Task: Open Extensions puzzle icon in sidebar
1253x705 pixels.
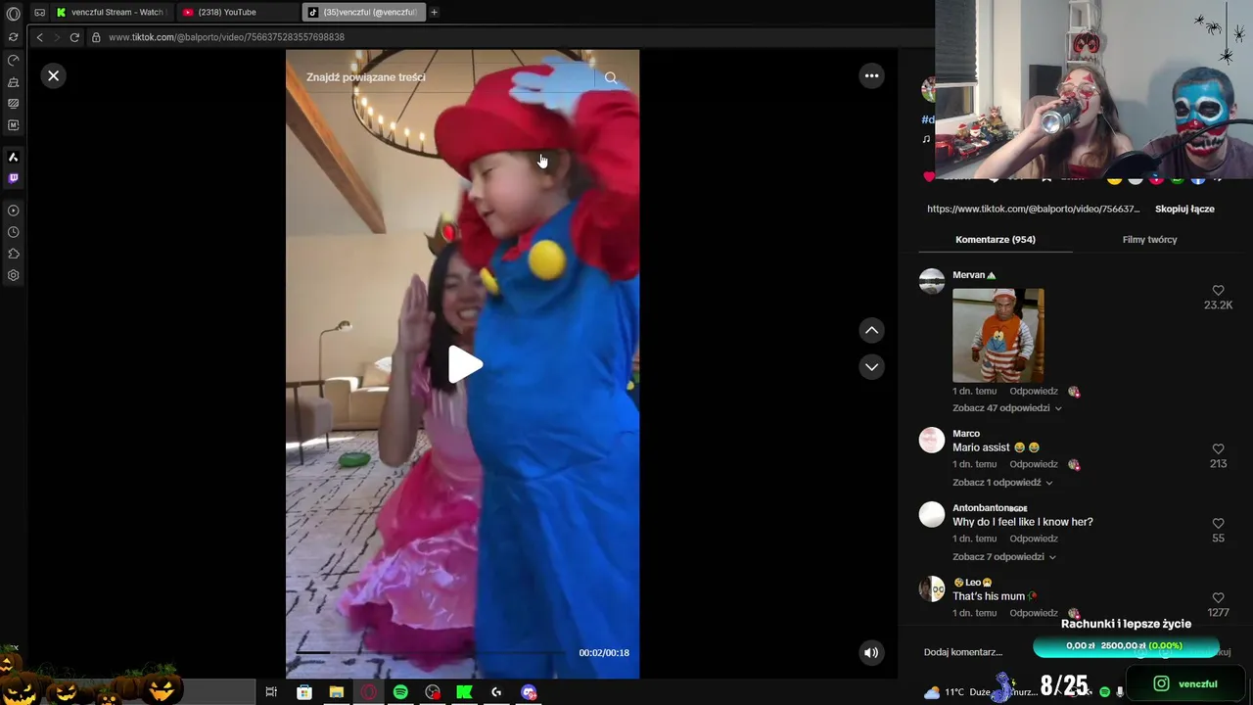Action: pyautogui.click(x=14, y=254)
